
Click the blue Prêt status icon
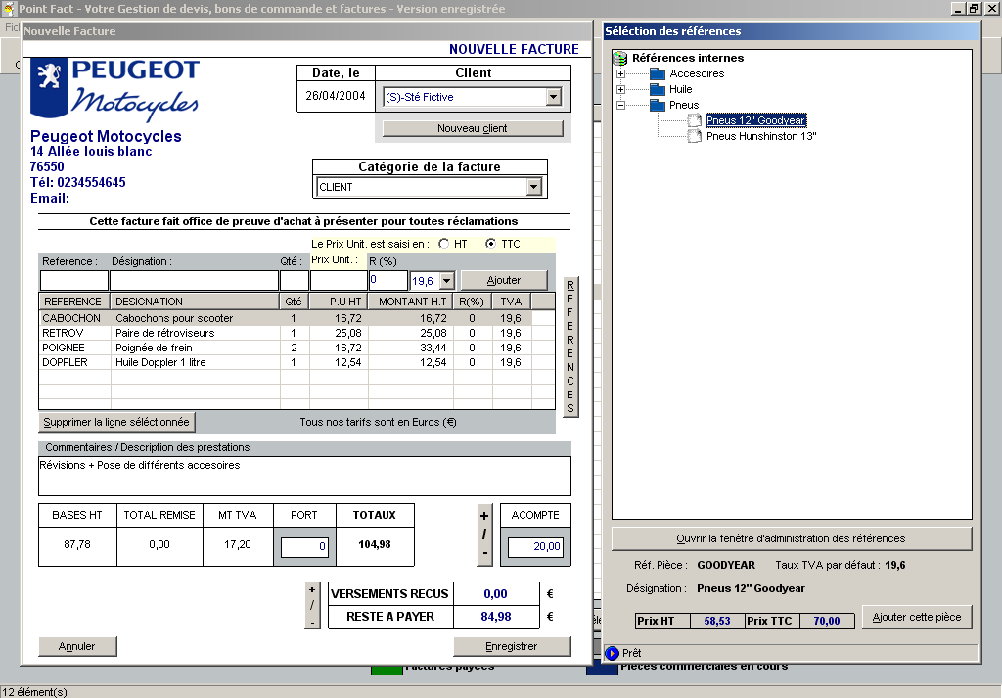coord(613,653)
